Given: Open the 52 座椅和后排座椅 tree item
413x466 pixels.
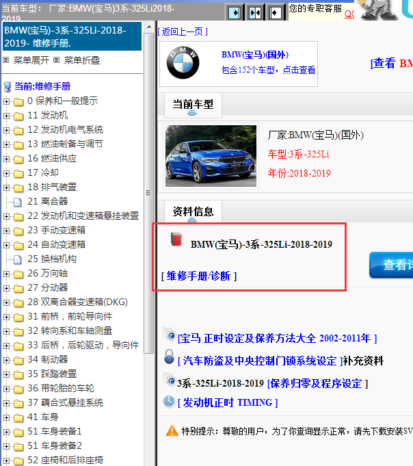Looking at the screenshot, I should click(66, 460).
